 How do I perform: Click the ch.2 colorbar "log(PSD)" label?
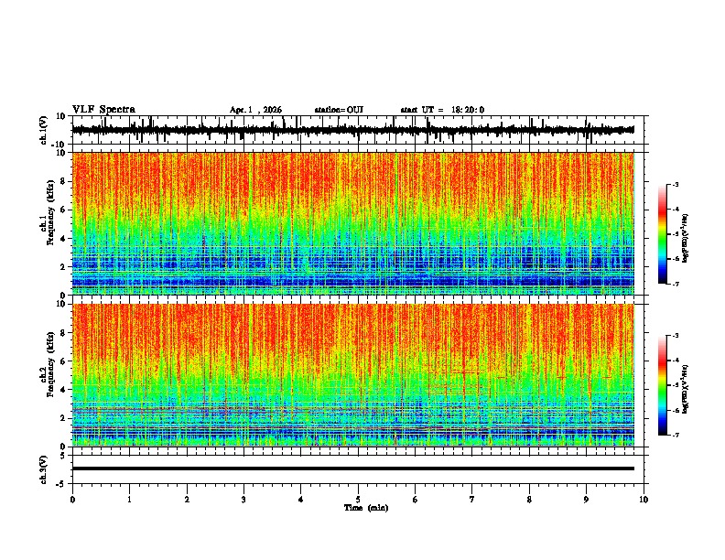tap(686, 389)
